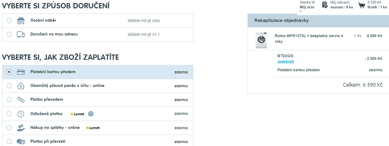Open the Romo WFR1270L product name
The image size is (389, 146).
click(x=309, y=39)
